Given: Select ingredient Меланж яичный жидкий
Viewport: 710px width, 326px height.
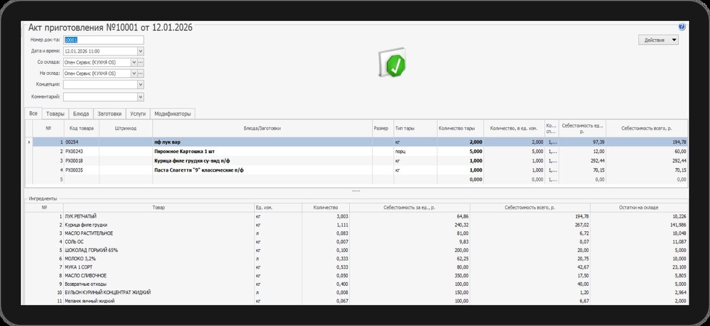Looking at the screenshot, I should coord(357,301).
